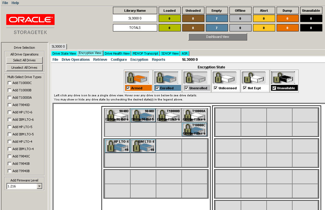Click the Unenrolled legend drive icon
This screenshot has height=210, width=325.
coord(196,78)
